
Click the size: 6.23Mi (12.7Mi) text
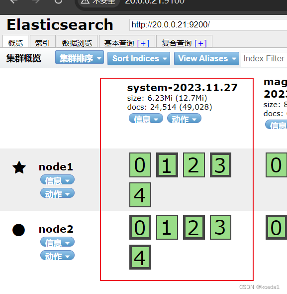[167, 98]
